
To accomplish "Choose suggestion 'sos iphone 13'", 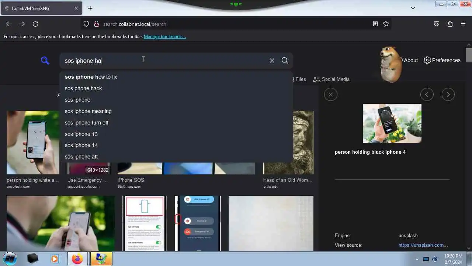I will (x=176, y=134).
